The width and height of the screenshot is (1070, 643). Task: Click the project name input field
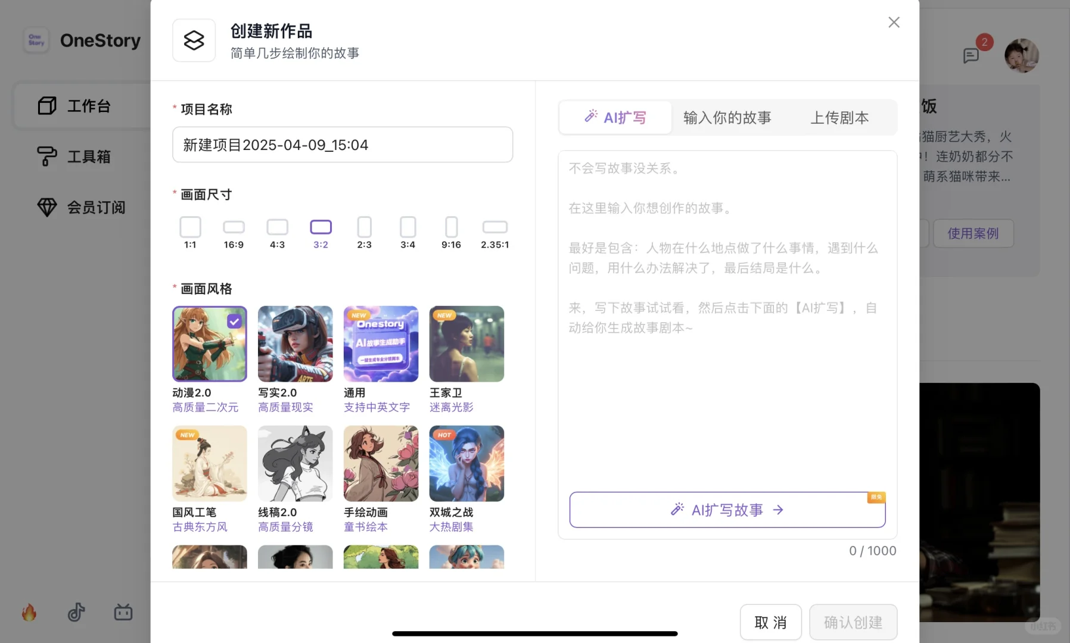click(343, 145)
